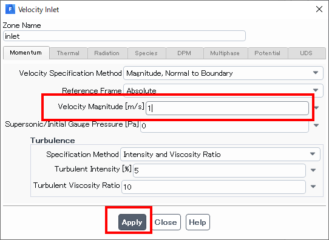Open Velocity Magnitude options arrow
This screenshot has height=240, width=329.
tap(316, 108)
